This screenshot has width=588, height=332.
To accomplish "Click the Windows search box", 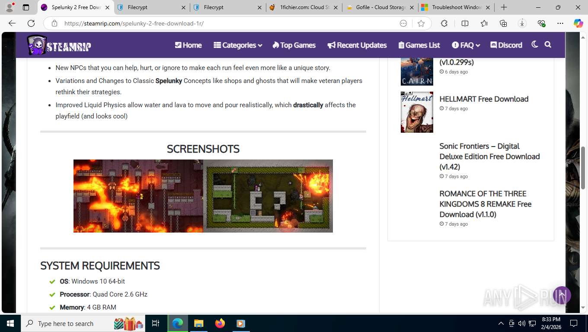I will click(x=82, y=323).
